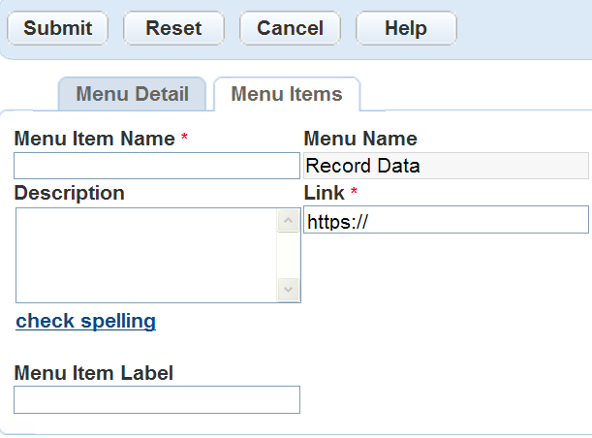The height and width of the screenshot is (438, 592).
Task: Click the Submit button
Action: point(58,28)
